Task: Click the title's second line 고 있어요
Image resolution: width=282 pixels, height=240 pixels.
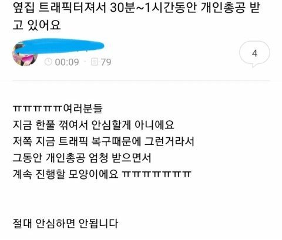Action: pyautogui.click(x=37, y=25)
